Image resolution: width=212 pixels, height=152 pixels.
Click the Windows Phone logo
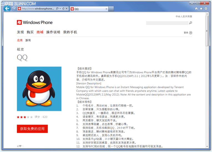point(35,22)
